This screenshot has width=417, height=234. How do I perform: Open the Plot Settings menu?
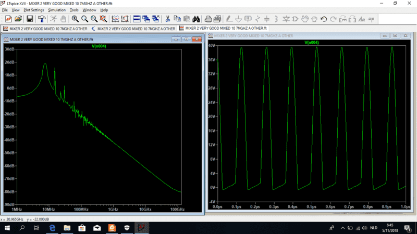34,10
